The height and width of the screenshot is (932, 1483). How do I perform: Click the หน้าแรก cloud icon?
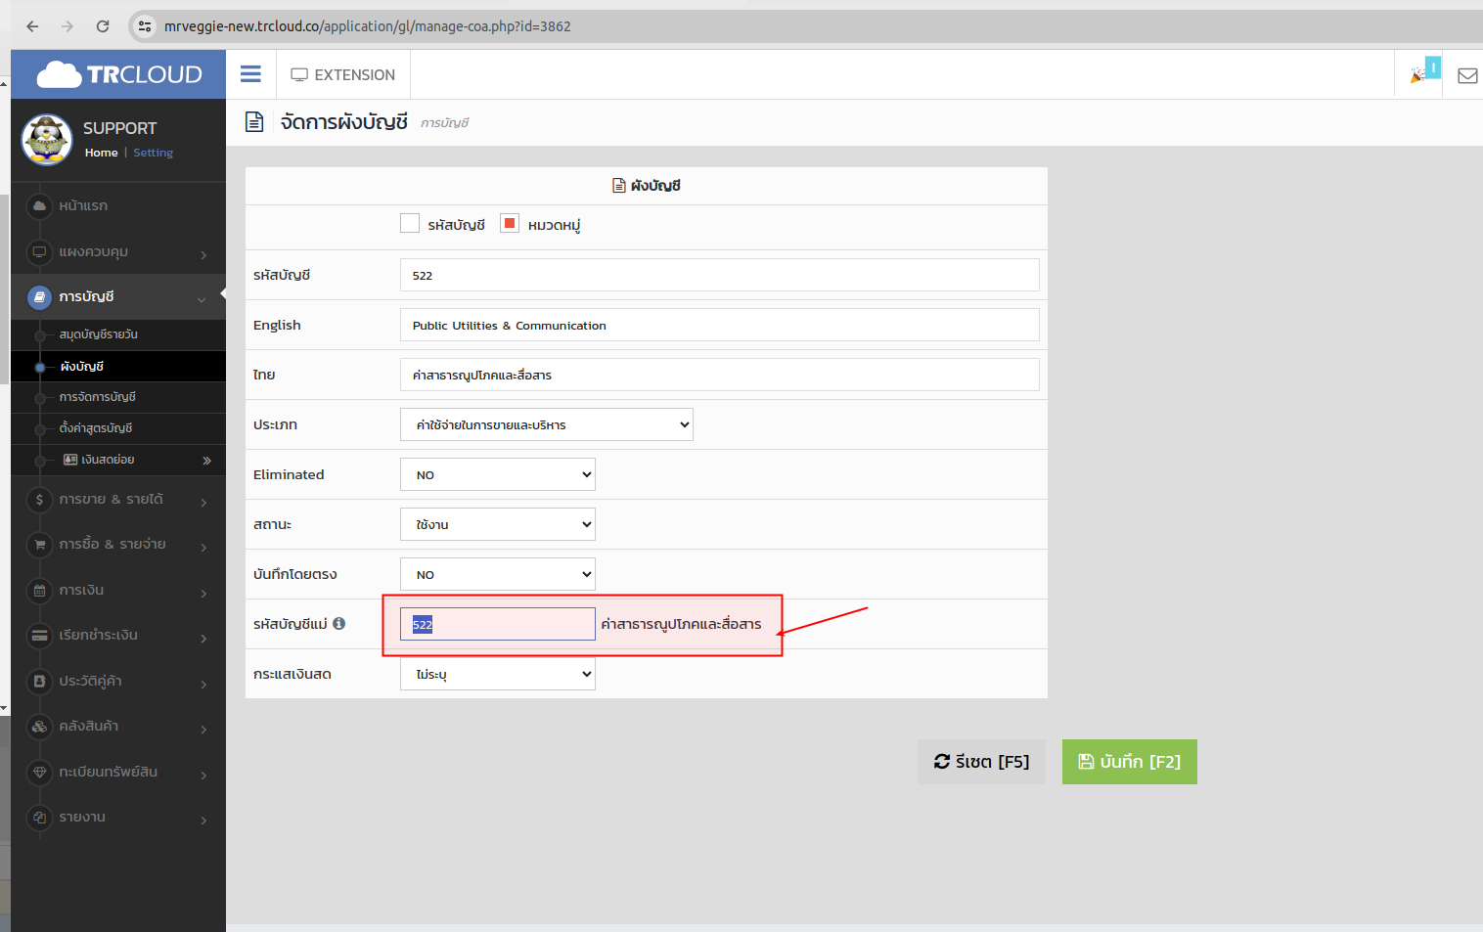[39, 206]
